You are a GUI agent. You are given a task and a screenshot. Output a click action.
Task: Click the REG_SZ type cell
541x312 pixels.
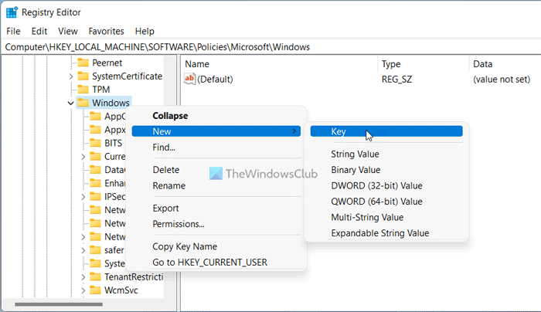[396, 80]
